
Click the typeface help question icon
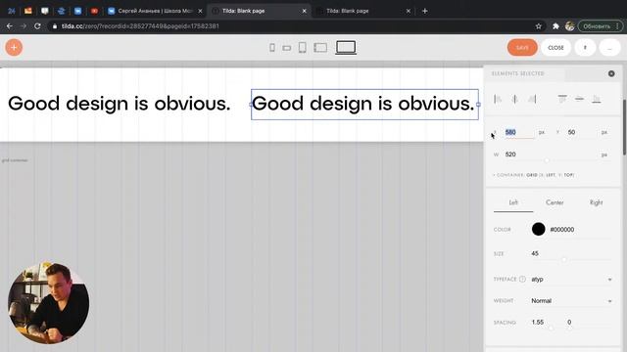tap(522, 279)
